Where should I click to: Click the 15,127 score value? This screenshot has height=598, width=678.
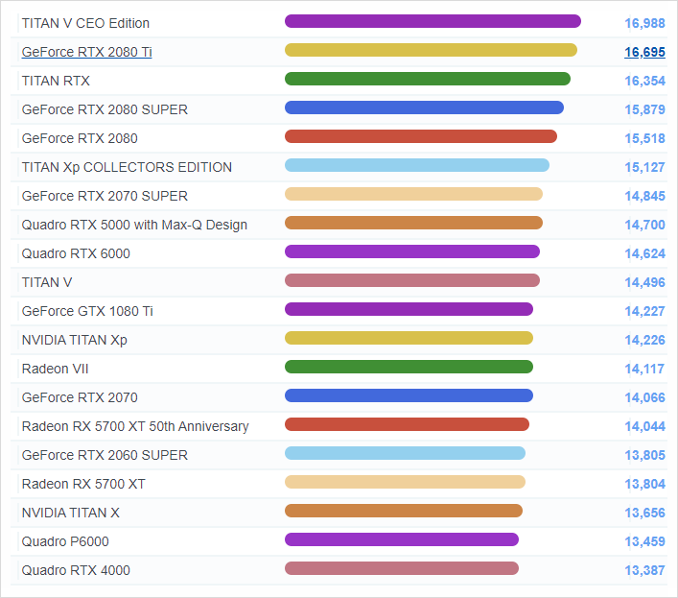click(644, 167)
